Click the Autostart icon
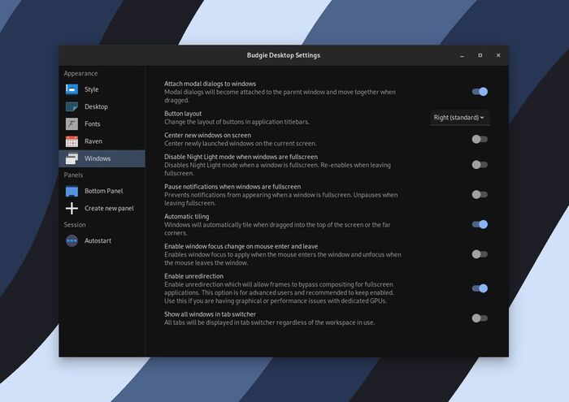 click(x=72, y=240)
